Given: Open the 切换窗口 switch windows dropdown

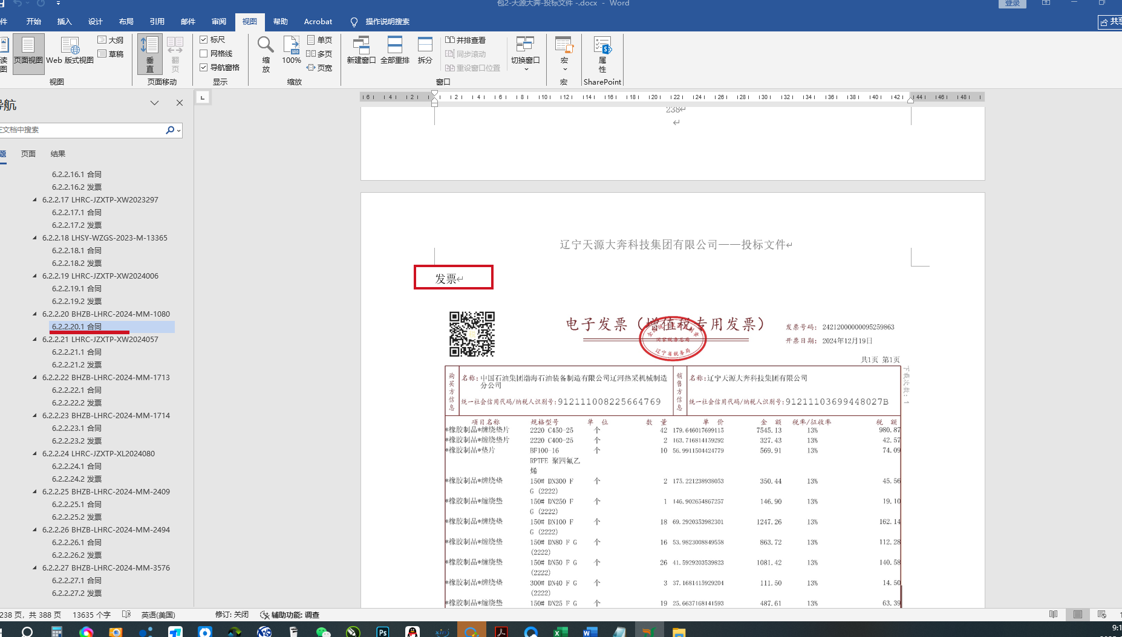Looking at the screenshot, I should tap(525, 54).
